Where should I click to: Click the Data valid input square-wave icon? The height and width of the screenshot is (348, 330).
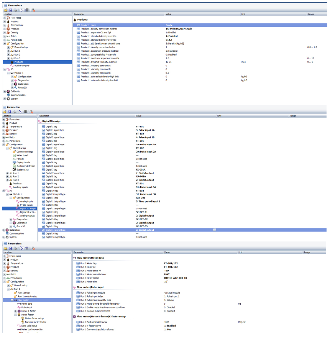click(19, 326)
